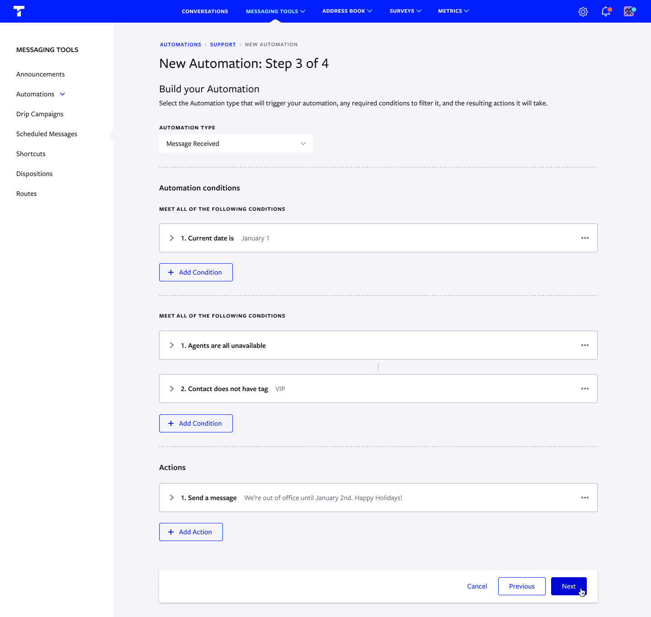Click the January 1 value text
This screenshot has width=651, height=617.
coord(255,238)
